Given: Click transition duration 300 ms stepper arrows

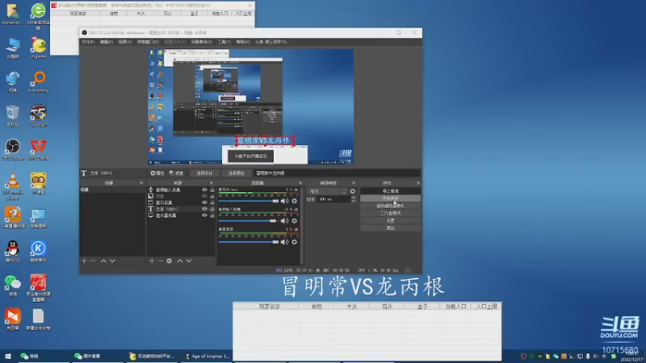Looking at the screenshot, I should 353,199.
